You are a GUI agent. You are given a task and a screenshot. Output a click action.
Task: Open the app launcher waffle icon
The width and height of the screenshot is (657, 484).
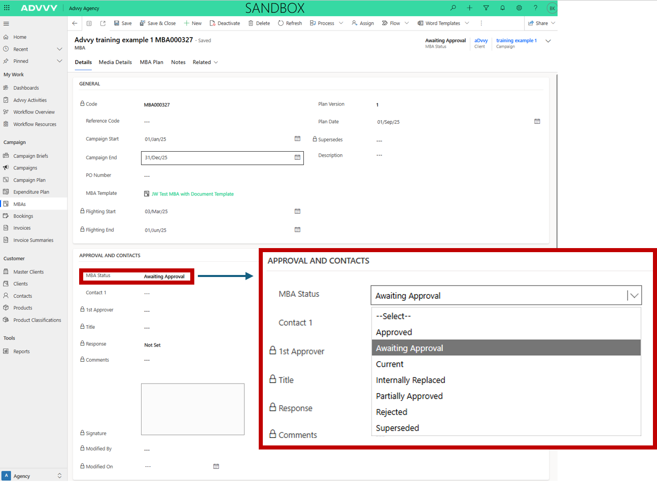(7, 8)
